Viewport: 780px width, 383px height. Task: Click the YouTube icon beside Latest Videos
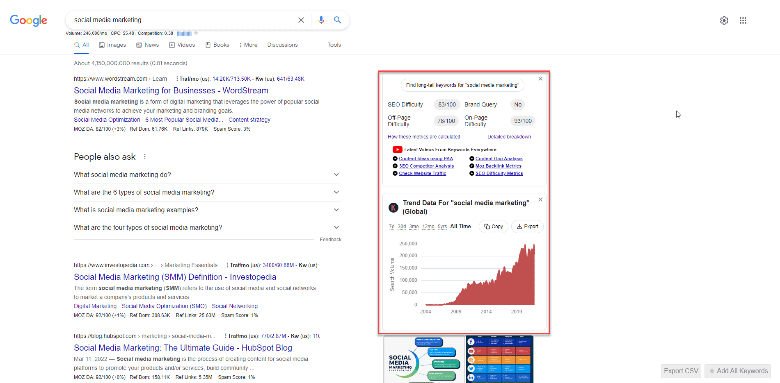pos(397,149)
